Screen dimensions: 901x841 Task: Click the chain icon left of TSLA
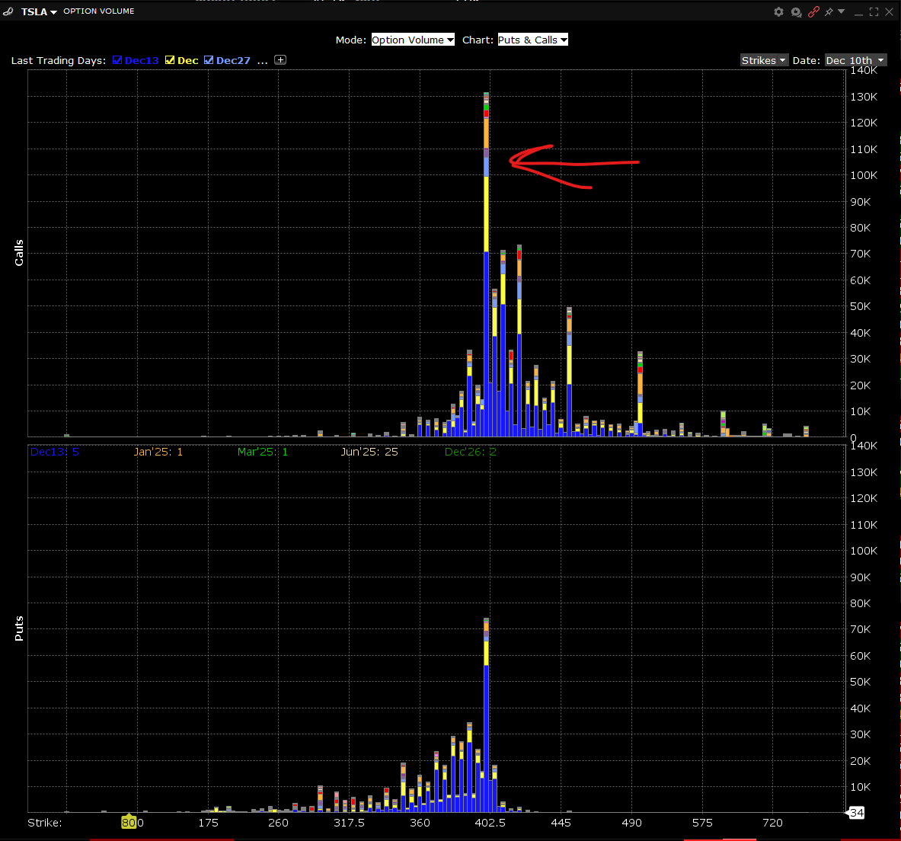pyautogui.click(x=8, y=11)
